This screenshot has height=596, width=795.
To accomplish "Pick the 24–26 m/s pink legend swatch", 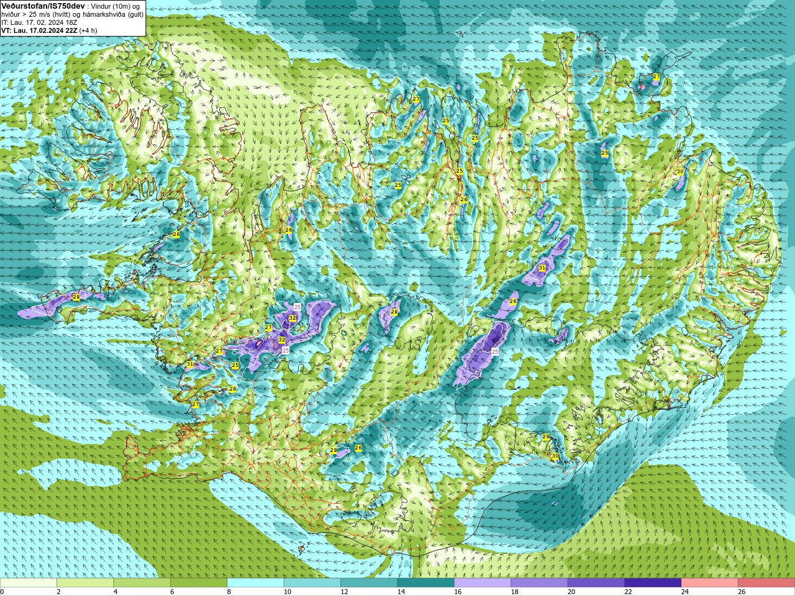I will click(709, 583).
